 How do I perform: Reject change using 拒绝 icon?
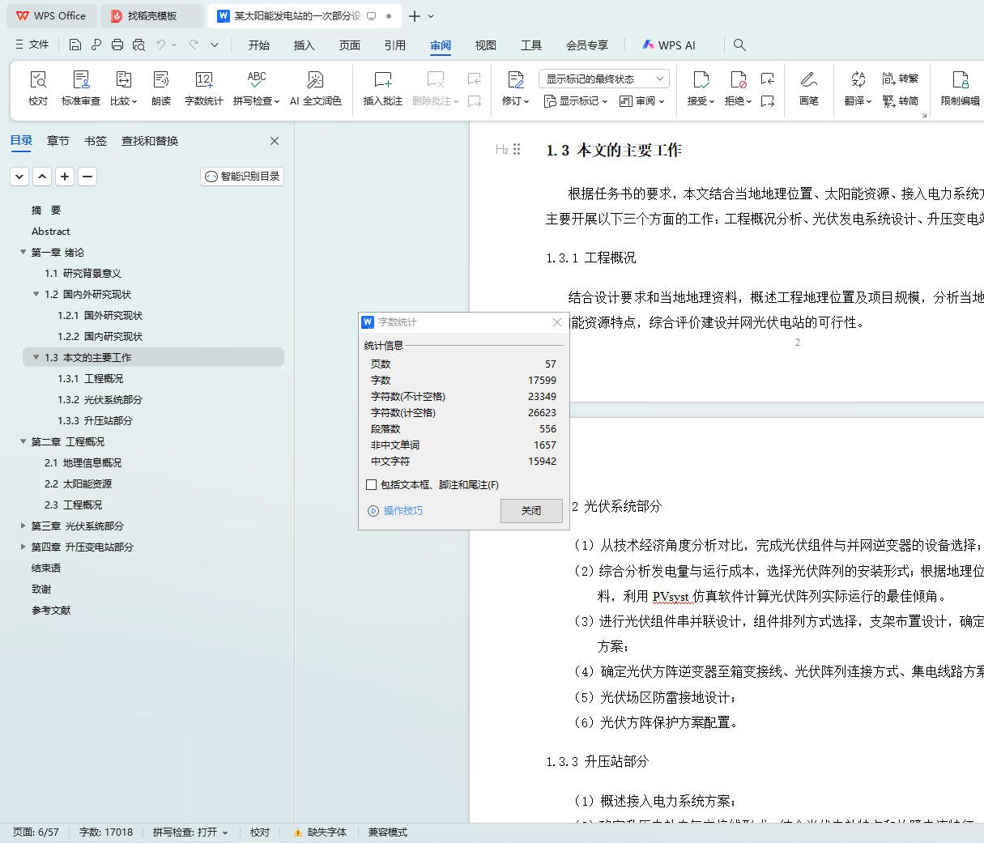[x=738, y=79]
